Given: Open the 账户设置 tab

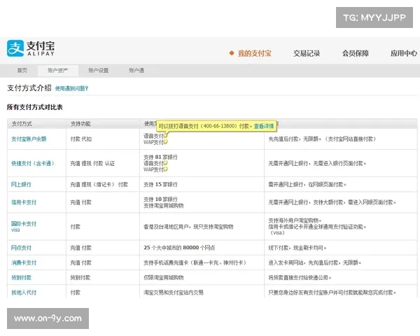Looking at the screenshot, I should click(98, 71).
